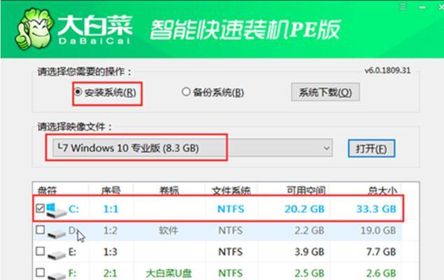Uncheck the C: drive checkbox
This screenshot has height=280, width=444.
[x=41, y=209]
